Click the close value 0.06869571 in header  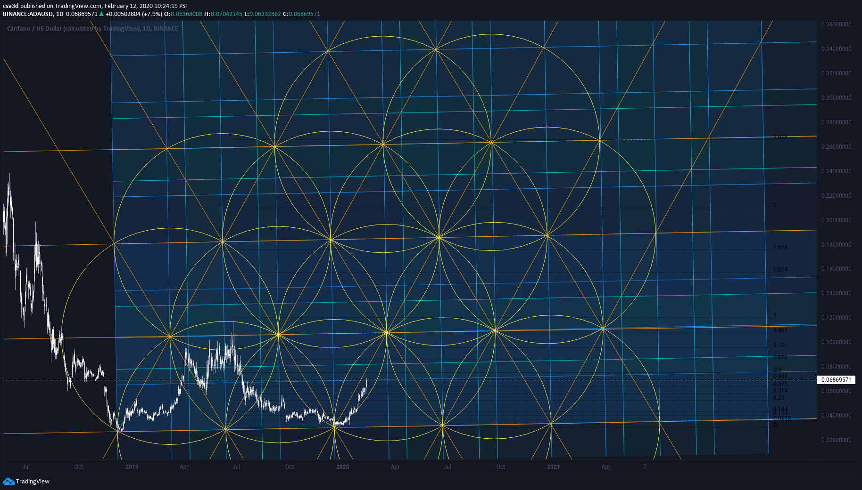(304, 14)
